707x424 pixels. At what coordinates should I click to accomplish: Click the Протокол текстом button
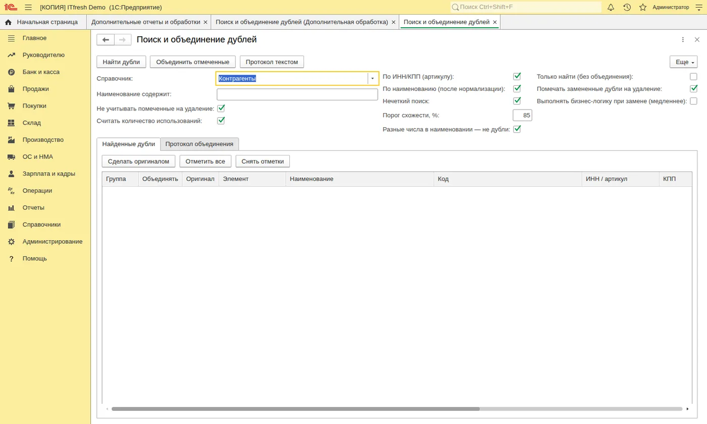pos(272,62)
